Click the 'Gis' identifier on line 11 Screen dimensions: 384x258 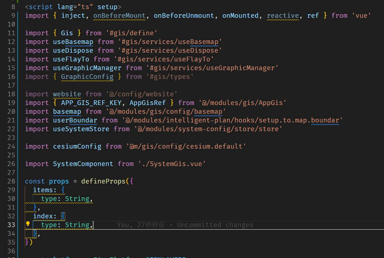67,33
